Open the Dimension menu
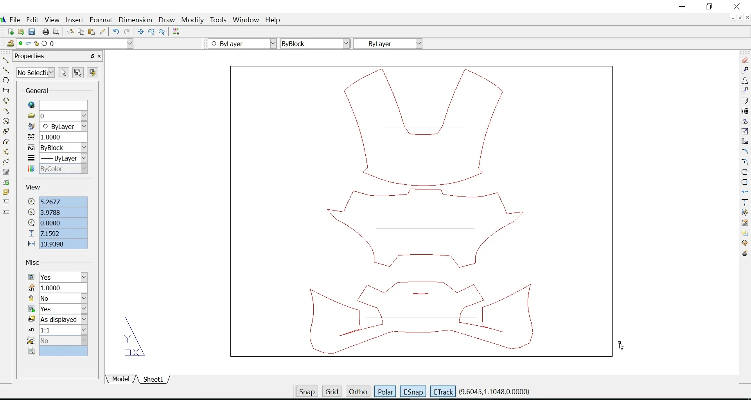The height and width of the screenshot is (400, 751). pyautogui.click(x=135, y=20)
